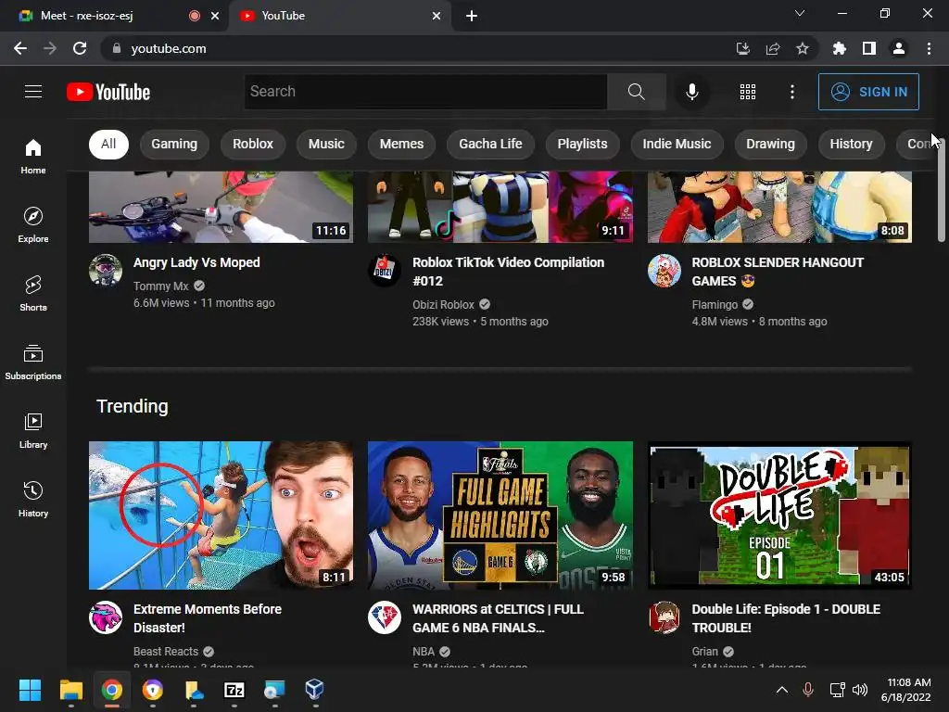Viewport: 949px width, 712px height.
Task: Open MrBeast shark cage thumbnail
Action: pos(221,515)
